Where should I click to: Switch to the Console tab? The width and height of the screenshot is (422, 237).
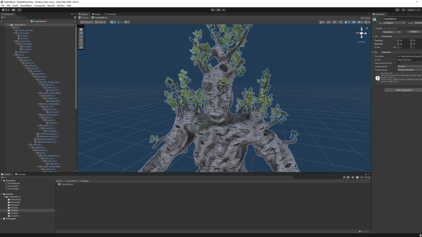pyautogui.click(x=20, y=174)
